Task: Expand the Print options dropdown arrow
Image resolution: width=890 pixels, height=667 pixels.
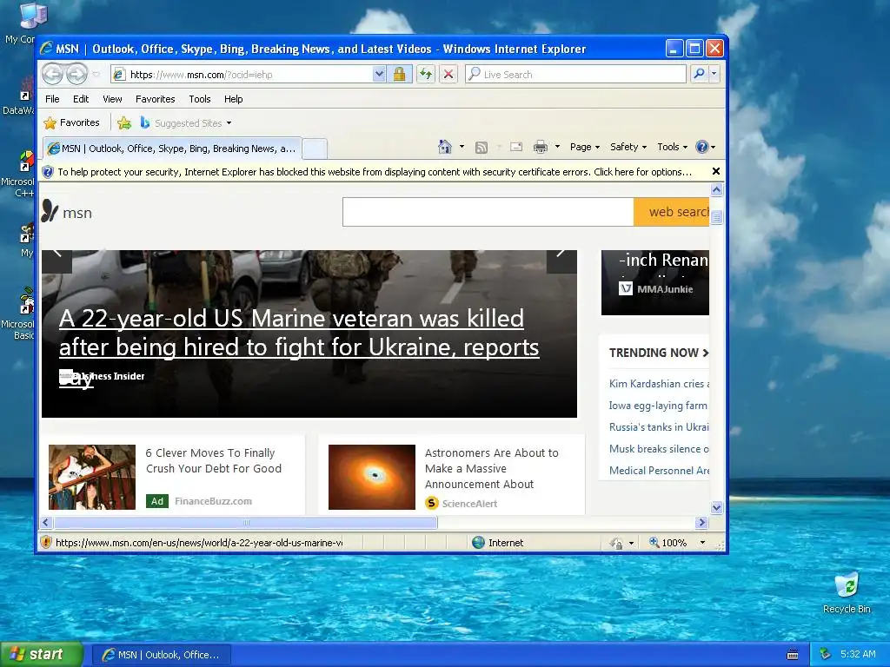Action: 557,147
